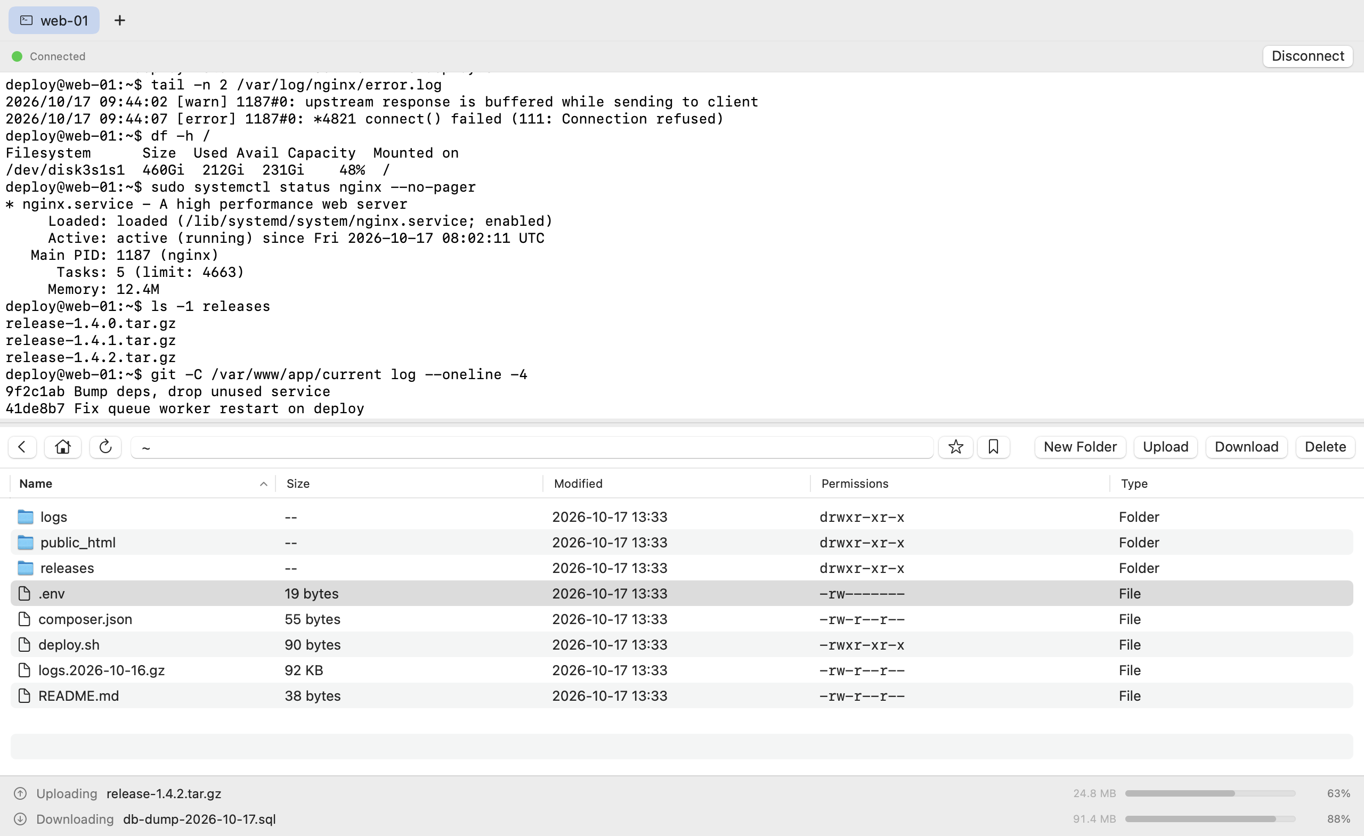Click download arrow icon for db-dump transfer
Screen dimensions: 1364x836
[x=20, y=819]
